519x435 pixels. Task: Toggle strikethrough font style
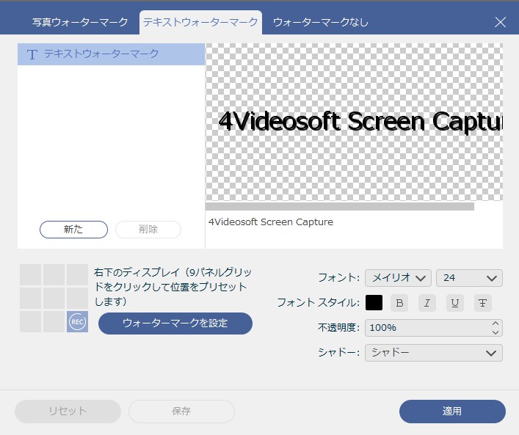pyautogui.click(x=482, y=303)
